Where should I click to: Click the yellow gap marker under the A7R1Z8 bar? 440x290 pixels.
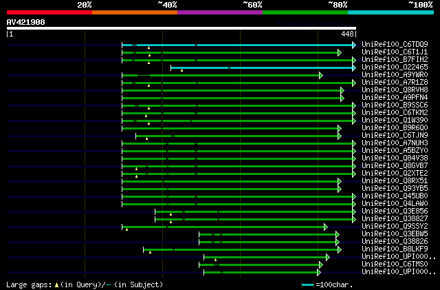click(148, 85)
